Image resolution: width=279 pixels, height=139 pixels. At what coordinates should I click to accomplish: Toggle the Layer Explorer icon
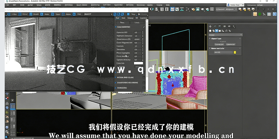(167, 9)
